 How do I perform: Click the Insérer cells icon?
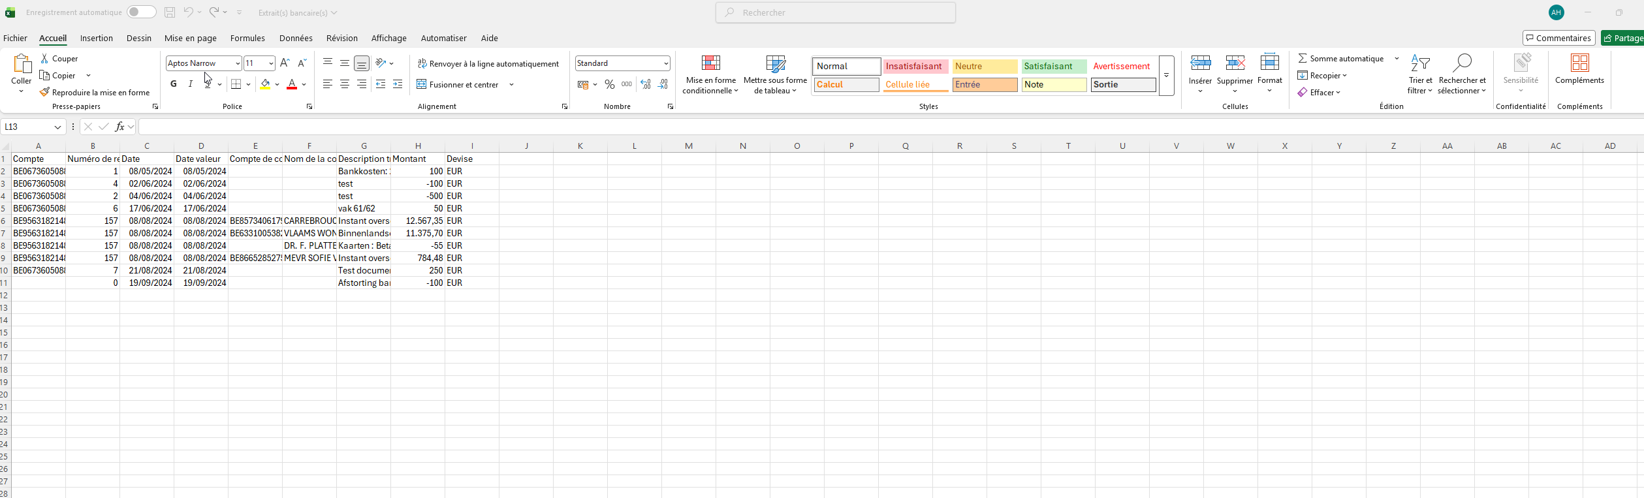point(1200,63)
